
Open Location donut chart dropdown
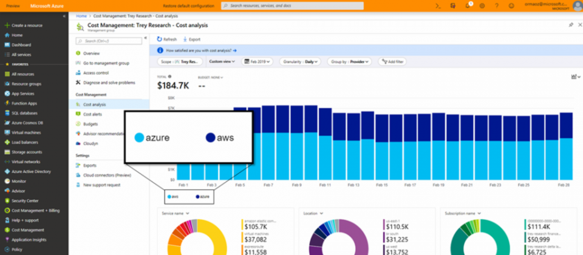[313, 213]
